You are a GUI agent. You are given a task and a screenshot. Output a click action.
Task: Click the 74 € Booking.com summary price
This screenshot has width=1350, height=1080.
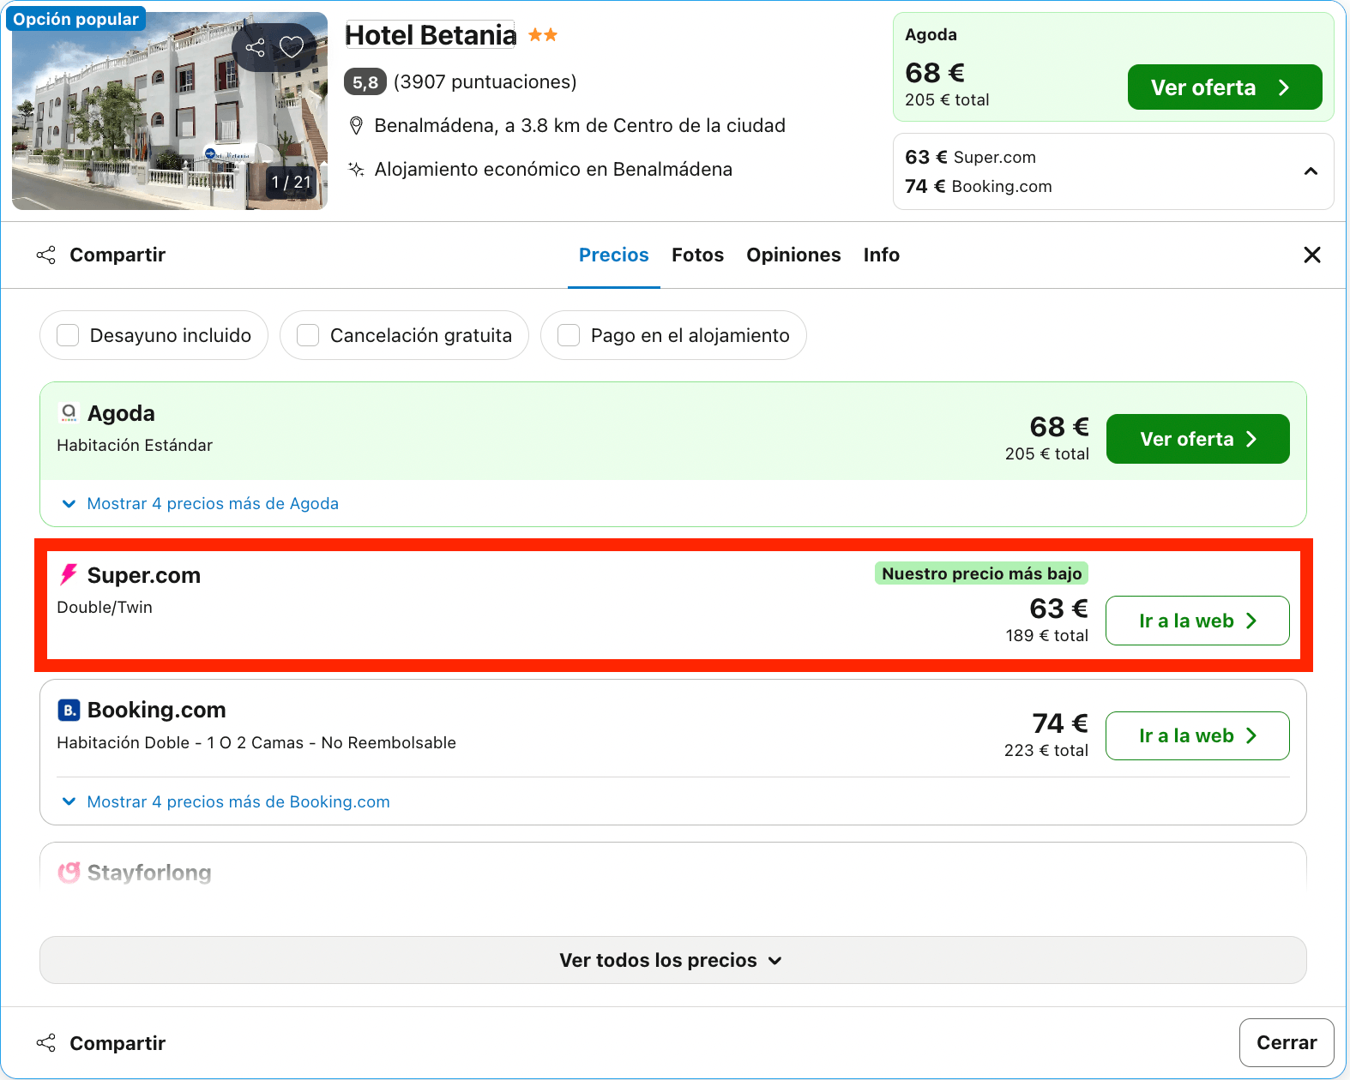tap(978, 186)
